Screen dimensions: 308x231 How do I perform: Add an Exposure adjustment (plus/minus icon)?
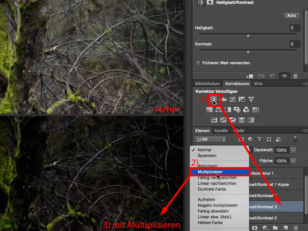pos(242,99)
